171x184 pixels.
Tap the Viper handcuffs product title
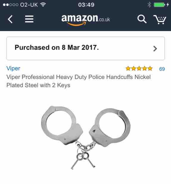(79, 81)
